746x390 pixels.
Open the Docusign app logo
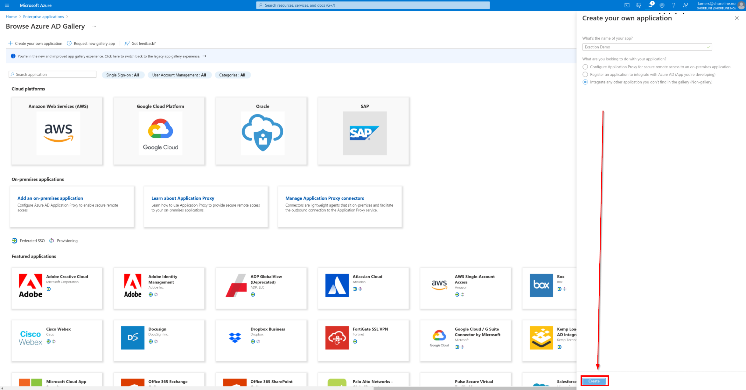133,338
